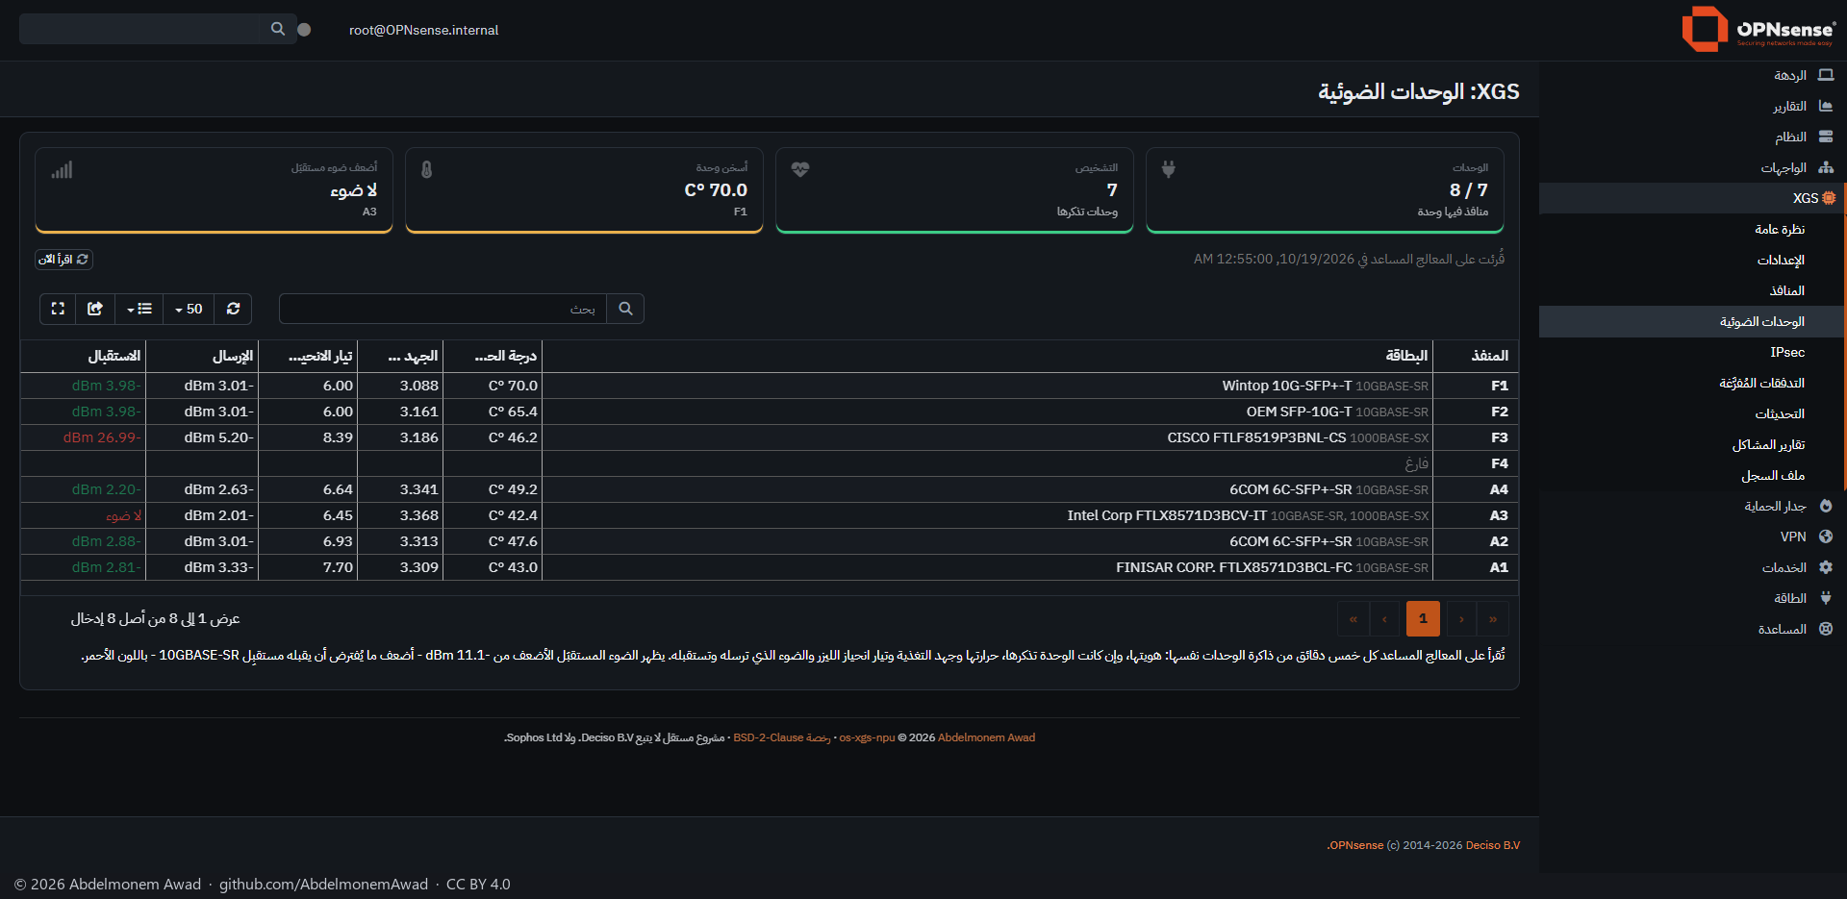Click the XGS orange chip icon in sidebar
The image size is (1847, 899).
1829,198
